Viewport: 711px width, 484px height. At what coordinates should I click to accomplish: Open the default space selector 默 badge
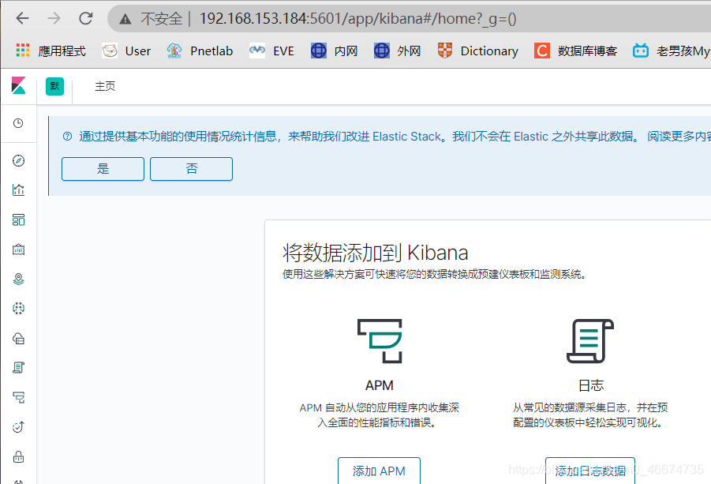[55, 86]
